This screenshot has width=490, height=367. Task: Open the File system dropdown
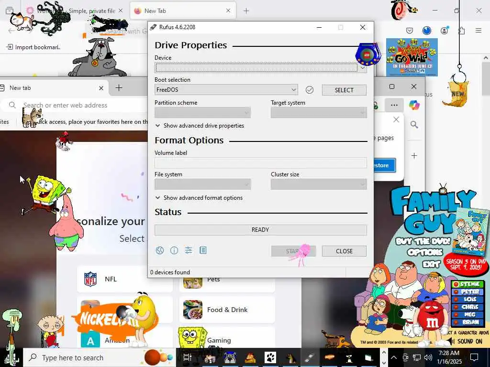pos(202,184)
